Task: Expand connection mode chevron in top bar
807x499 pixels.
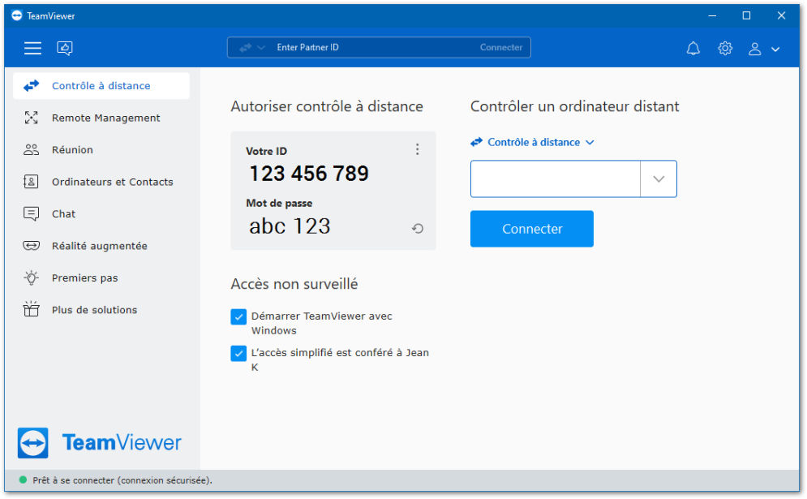Action: pos(261,47)
